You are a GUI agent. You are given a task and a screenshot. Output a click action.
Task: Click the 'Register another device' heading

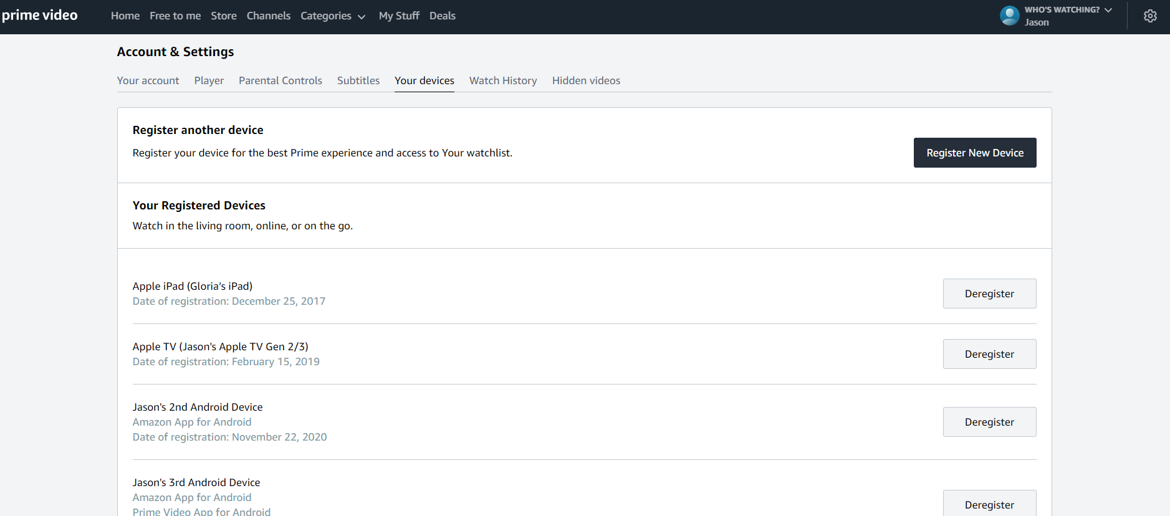click(x=198, y=130)
